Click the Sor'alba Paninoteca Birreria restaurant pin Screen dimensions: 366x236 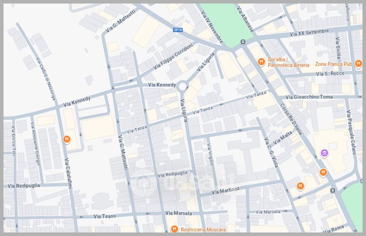[x=261, y=62]
